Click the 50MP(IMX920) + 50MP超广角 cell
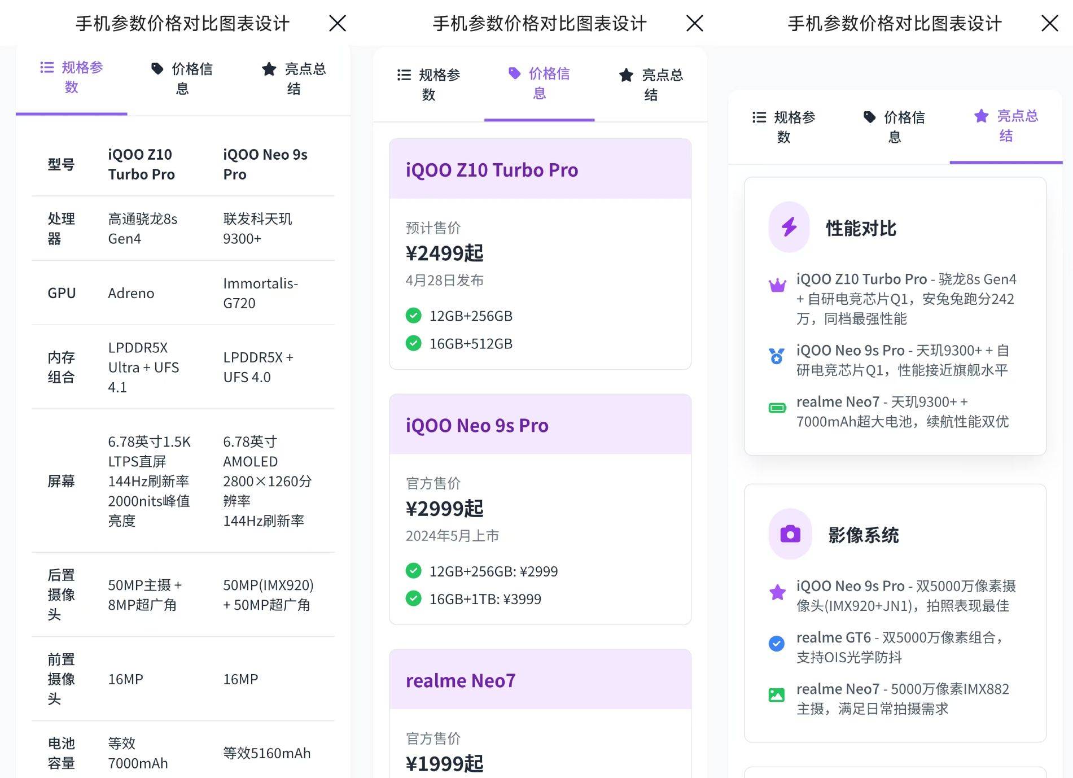 (x=268, y=595)
